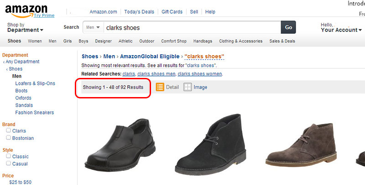Switch to Image grid view icon

pos(188,87)
